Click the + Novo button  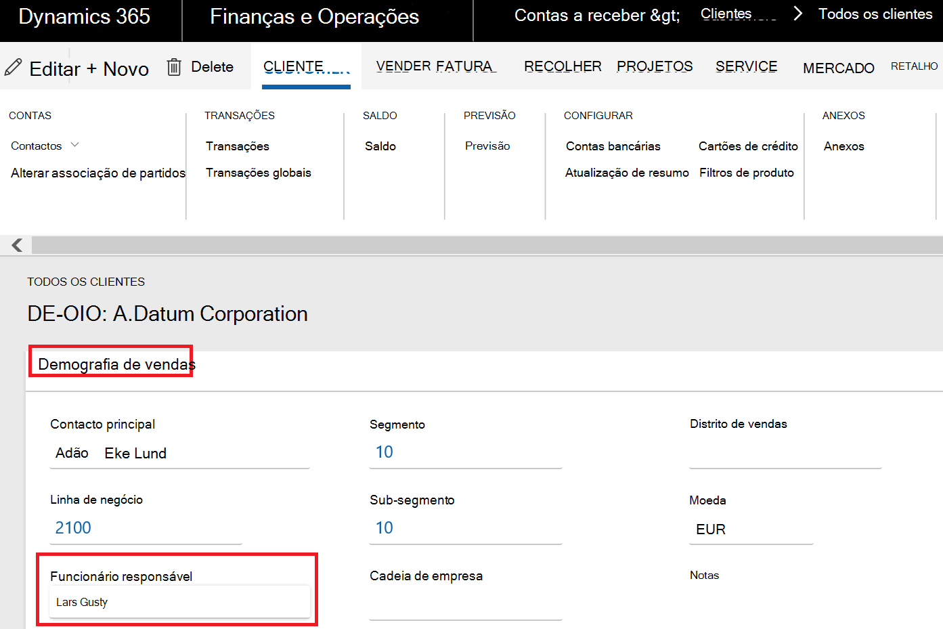pos(118,69)
